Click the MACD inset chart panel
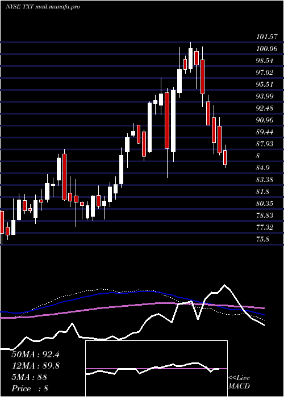The width and height of the screenshot is (284, 397). pos(156,369)
